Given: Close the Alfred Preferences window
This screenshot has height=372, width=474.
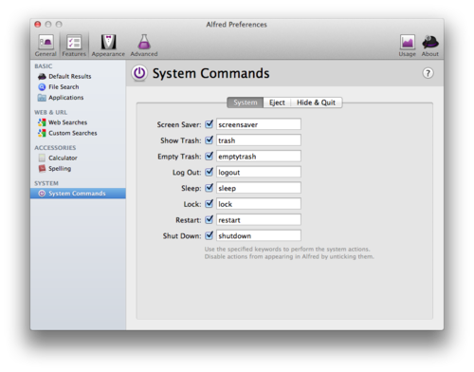Looking at the screenshot, I should click(38, 25).
